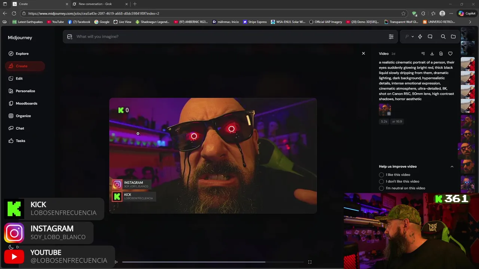Open Personalize in the sidebar
This screenshot has height=269, width=479.
(25, 91)
